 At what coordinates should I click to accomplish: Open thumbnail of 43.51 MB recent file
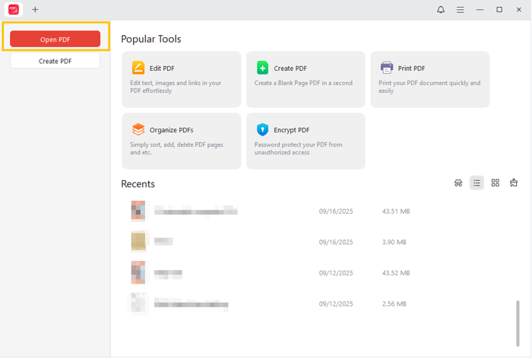click(138, 211)
